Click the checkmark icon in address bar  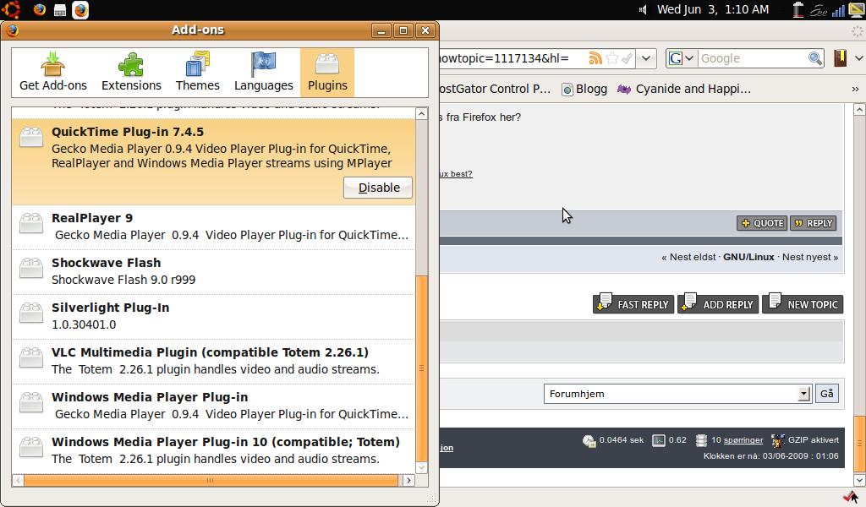point(627,58)
